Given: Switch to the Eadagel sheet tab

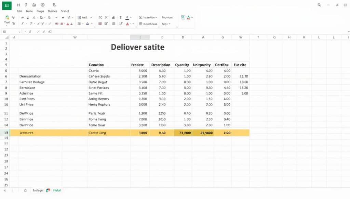Looking at the screenshot, I should coord(38,190).
